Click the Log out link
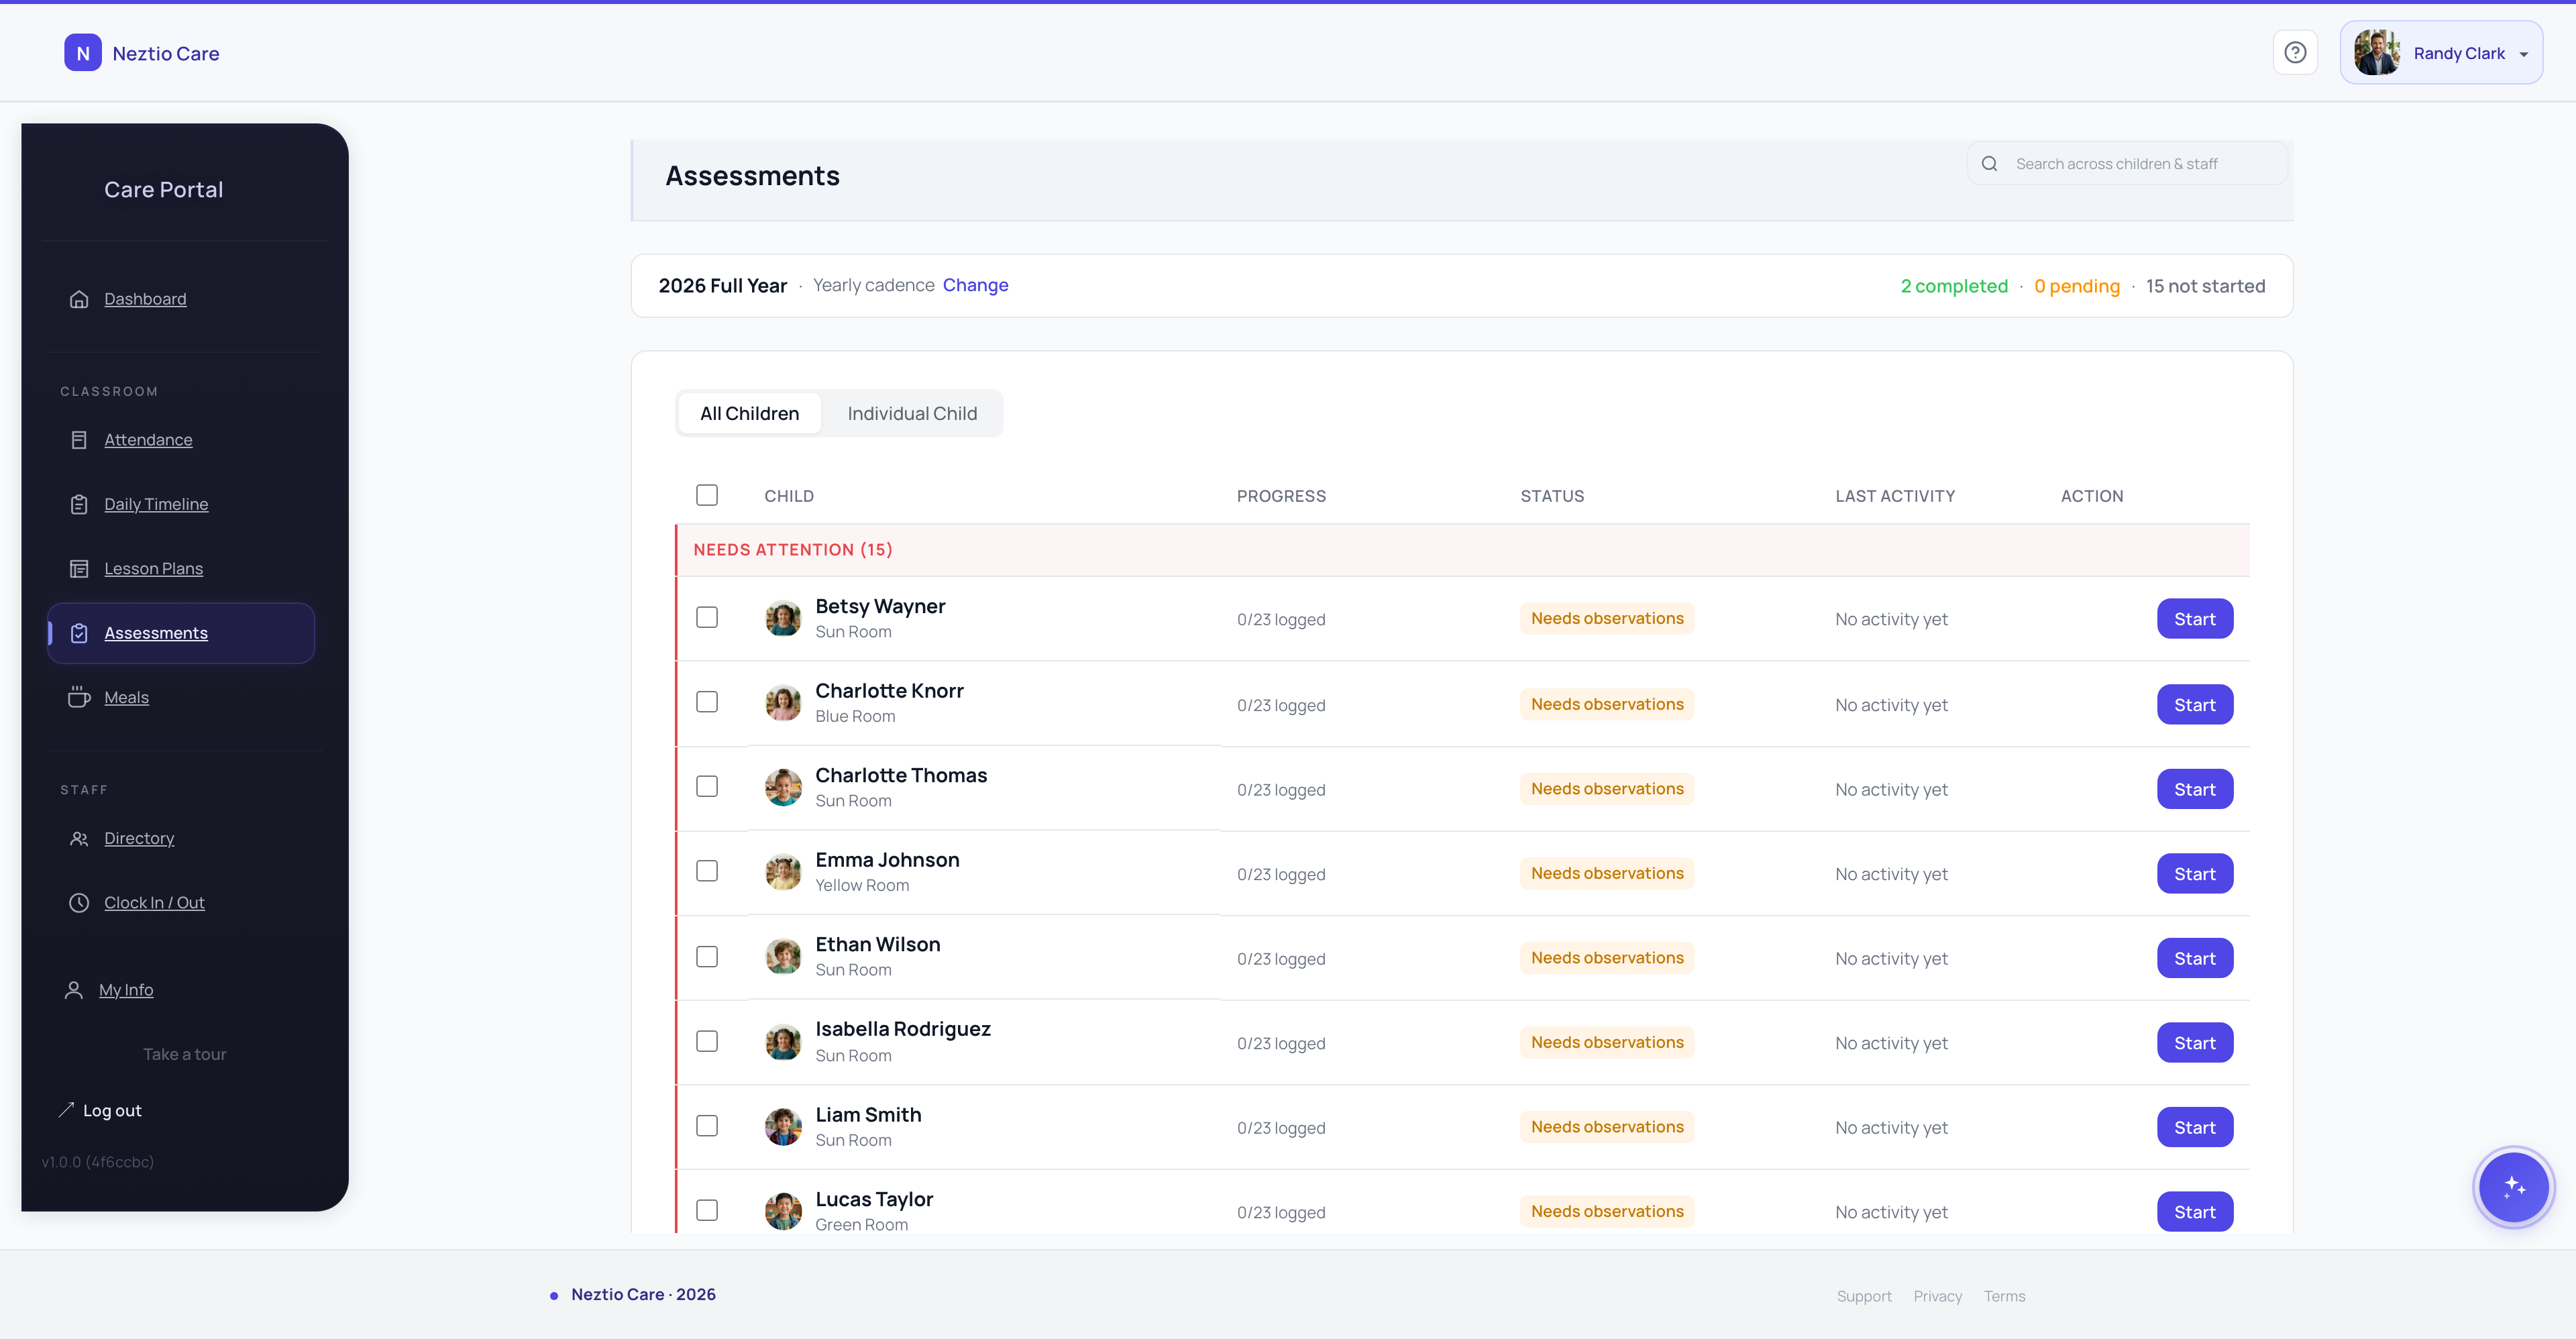 [x=112, y=1110]
